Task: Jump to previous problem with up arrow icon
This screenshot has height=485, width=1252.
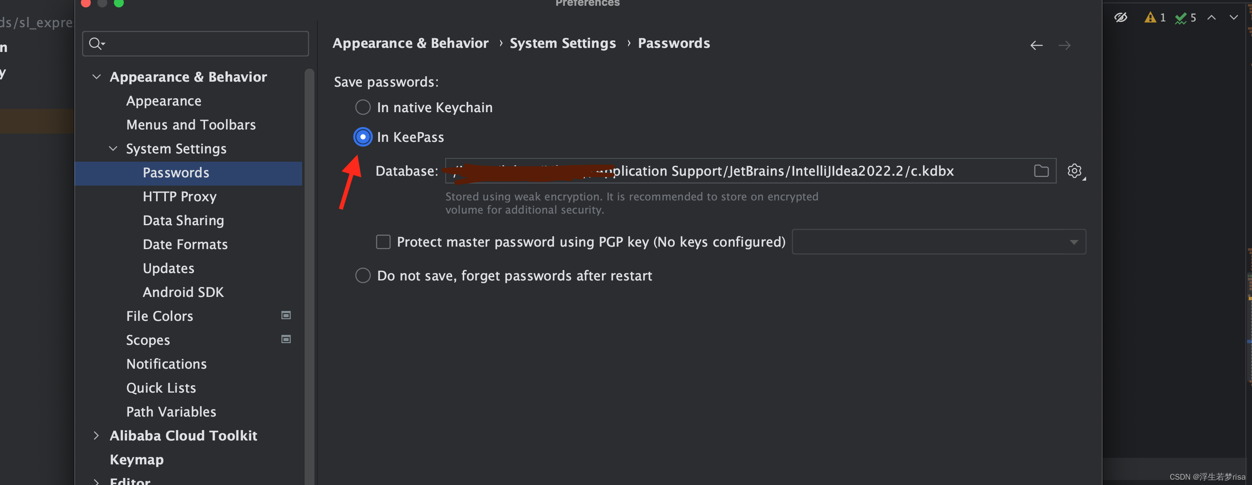Action: [x=1211, y=17]
